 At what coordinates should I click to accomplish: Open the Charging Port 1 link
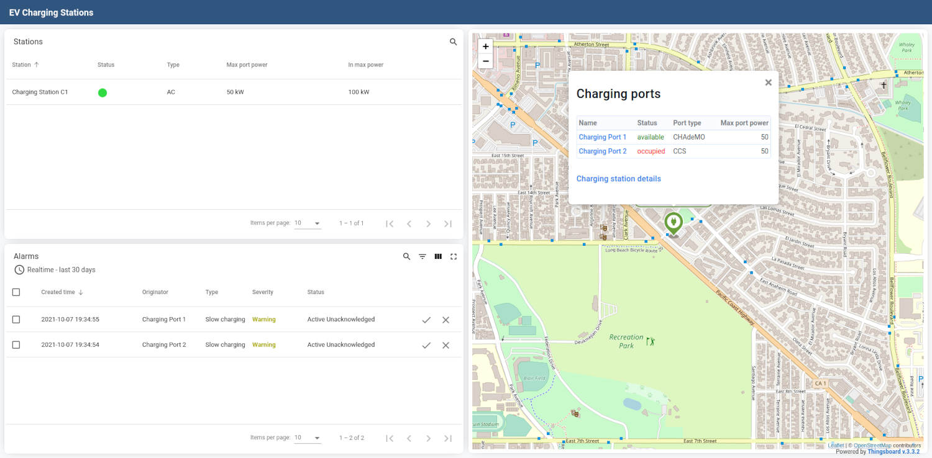coord(602,137)
